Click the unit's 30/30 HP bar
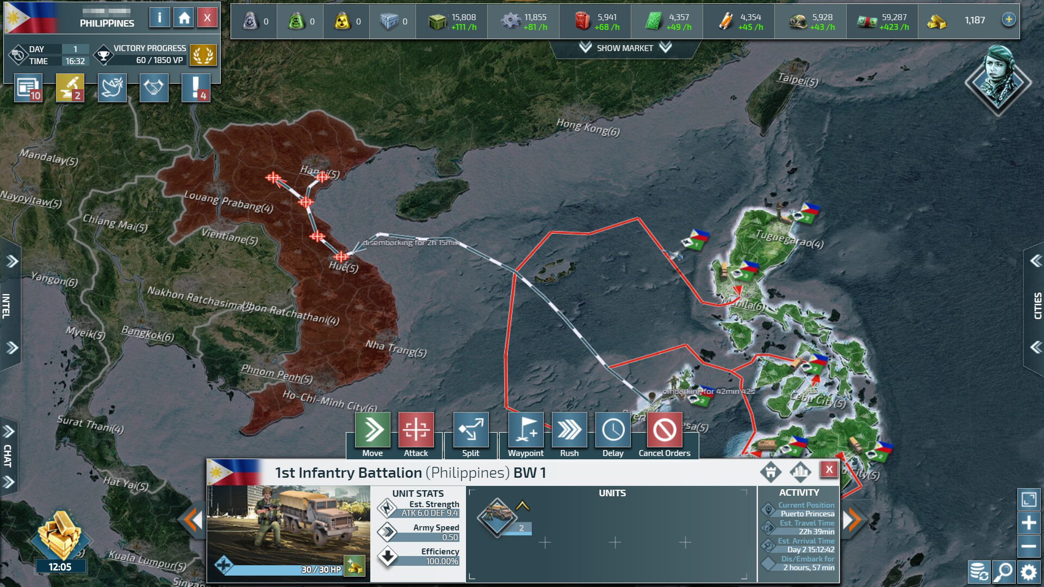 point(283,569)
